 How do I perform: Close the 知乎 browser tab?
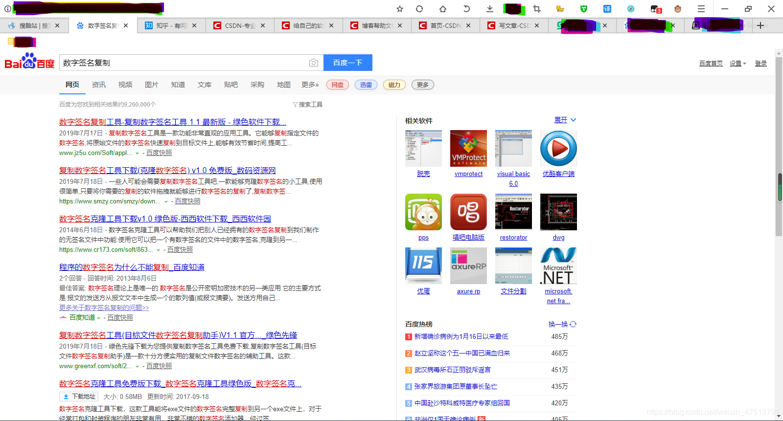pyautogui.click(x=194, y=25)
